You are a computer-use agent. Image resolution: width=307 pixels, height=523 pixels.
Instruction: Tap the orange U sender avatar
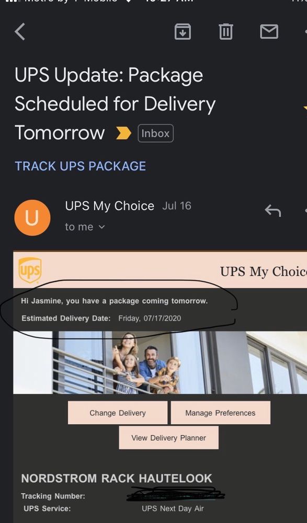32,218
